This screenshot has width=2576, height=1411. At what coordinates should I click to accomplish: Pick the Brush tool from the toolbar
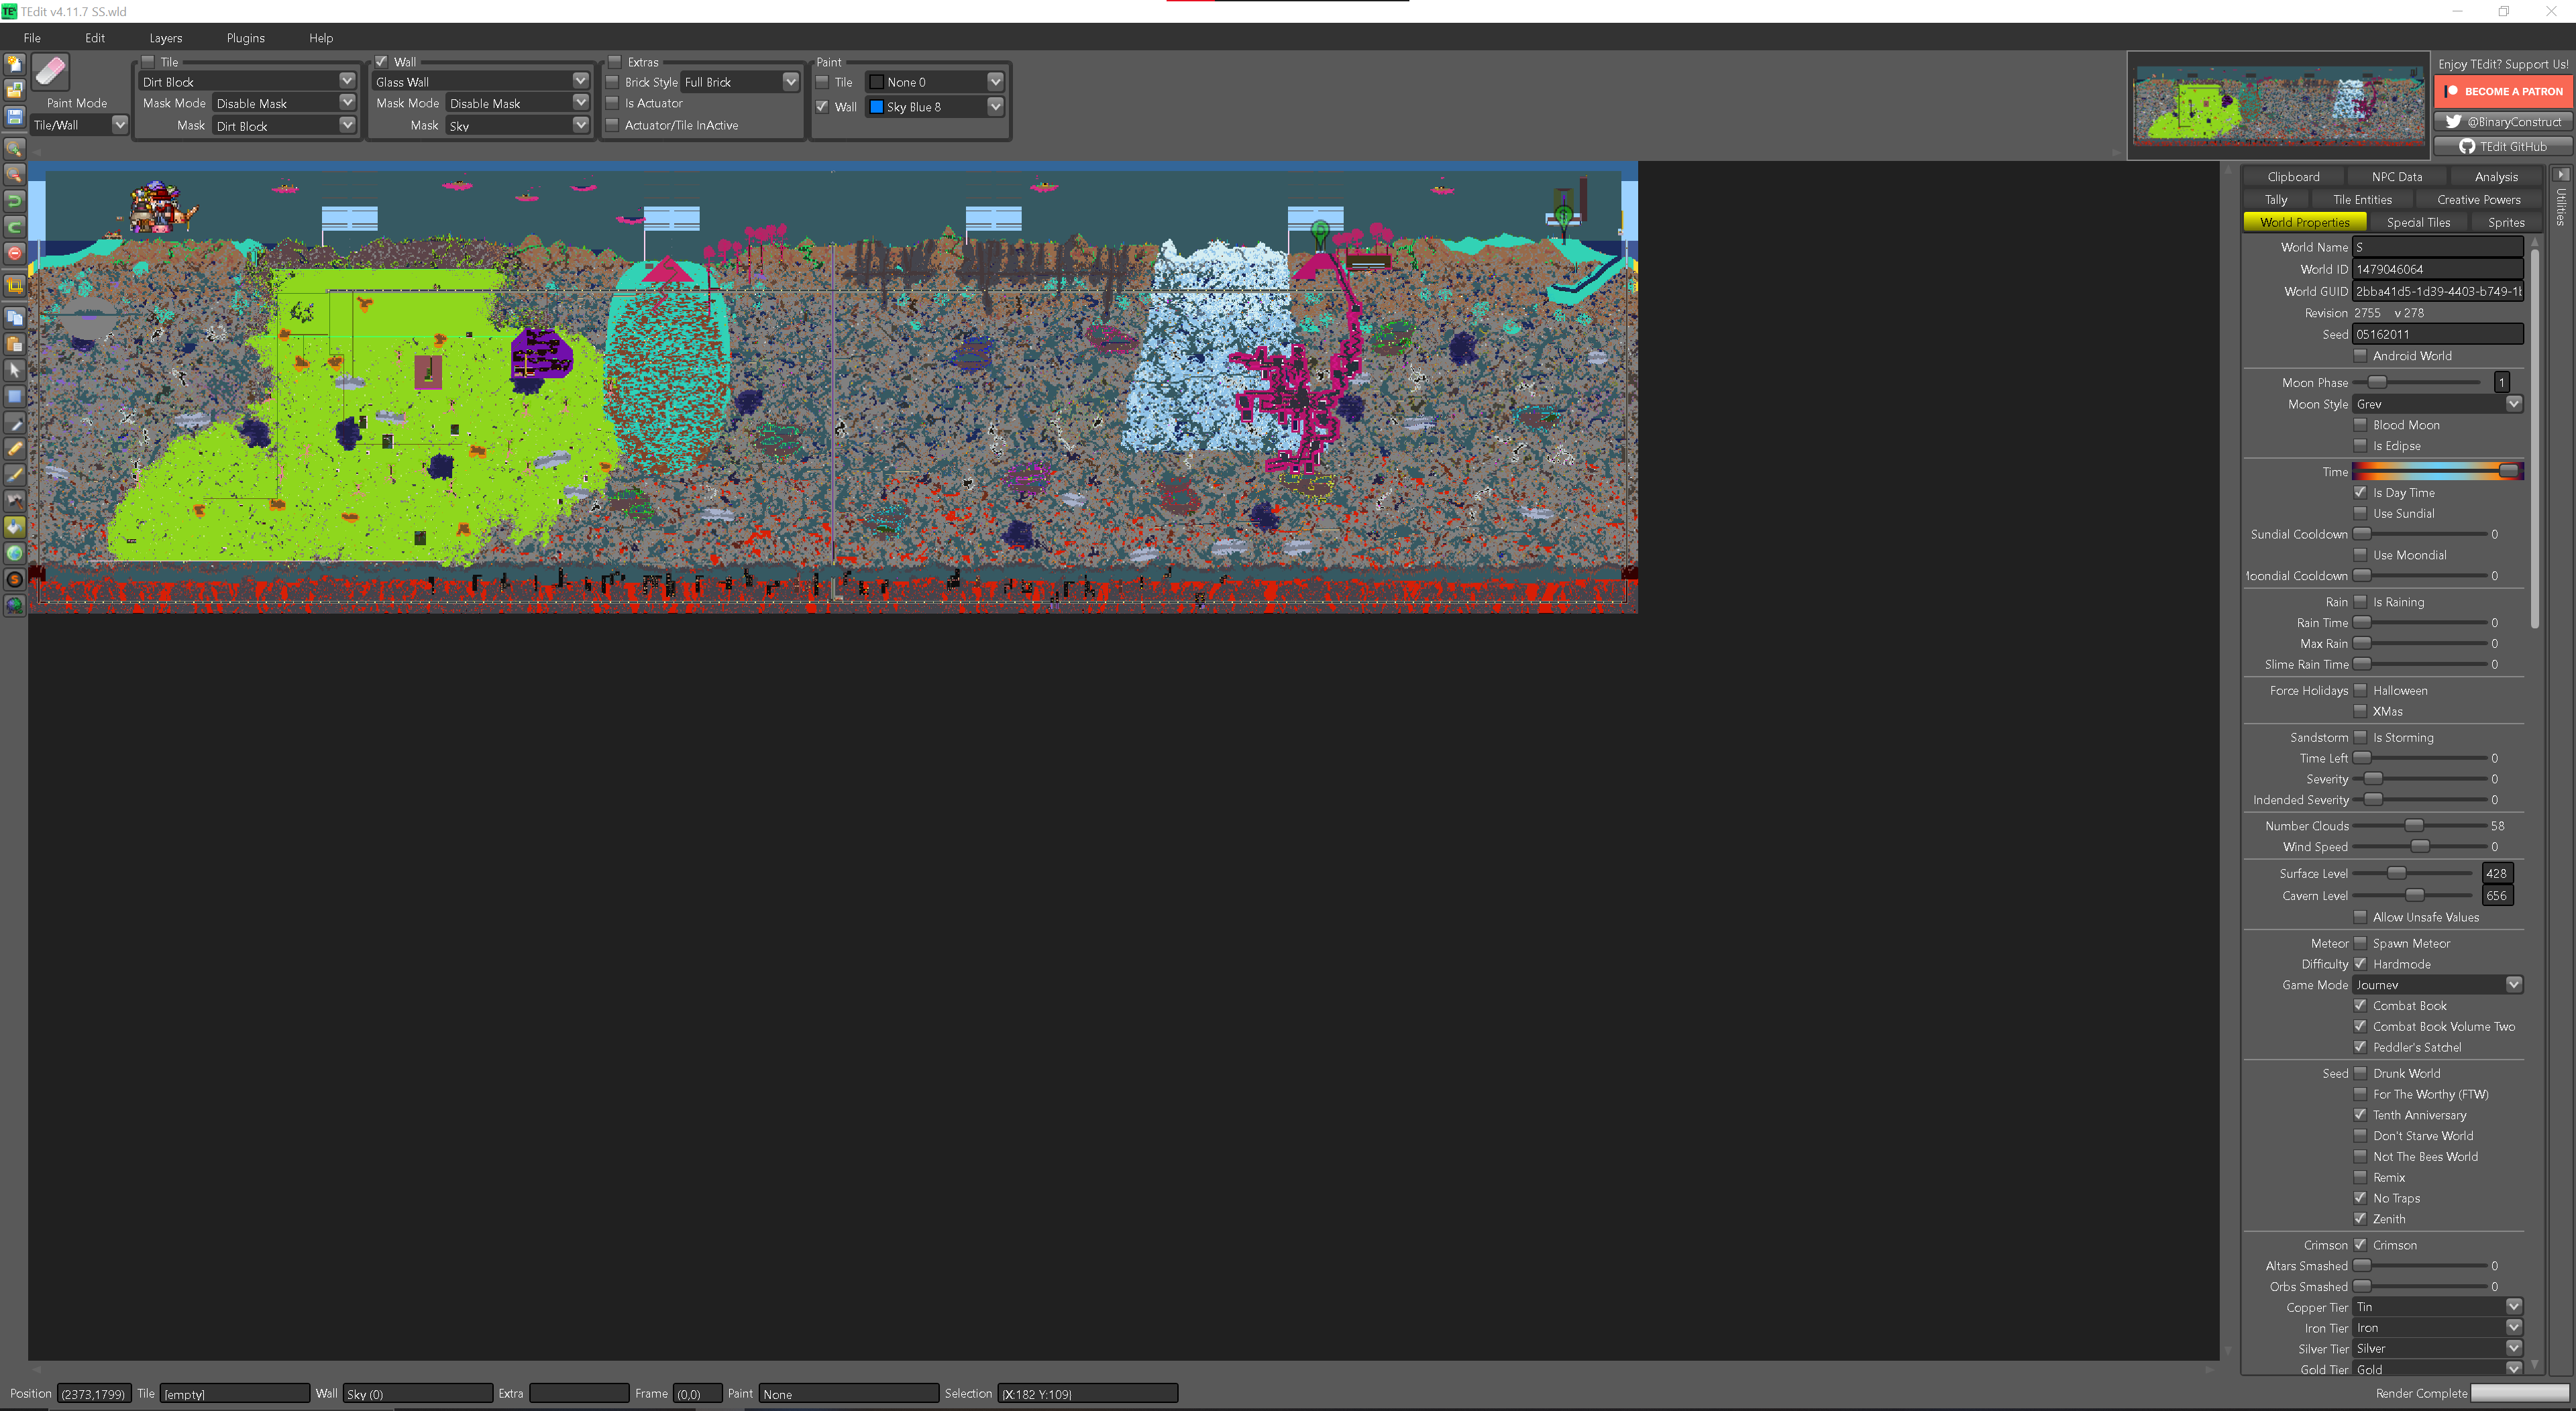(15, 474)
